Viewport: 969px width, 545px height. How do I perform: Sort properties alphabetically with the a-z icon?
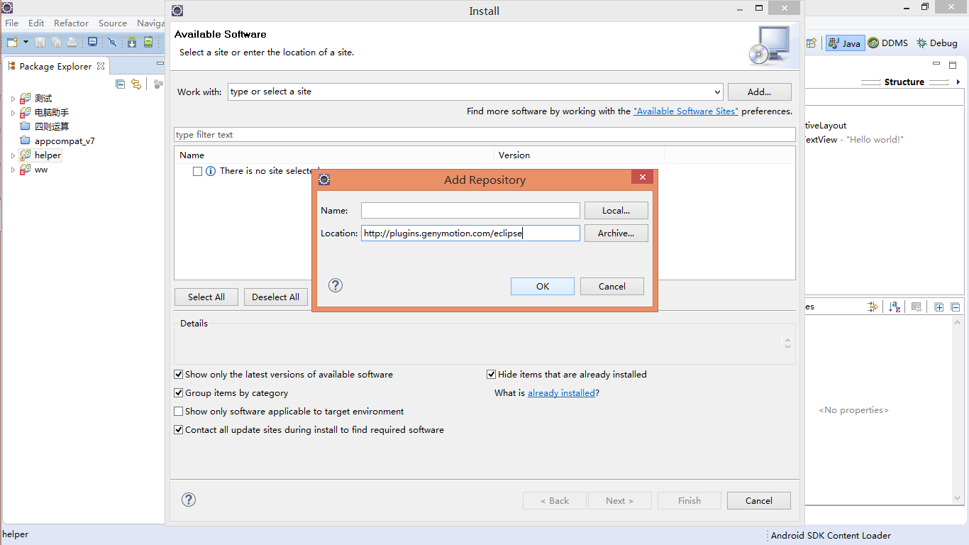tap(895, 307)
